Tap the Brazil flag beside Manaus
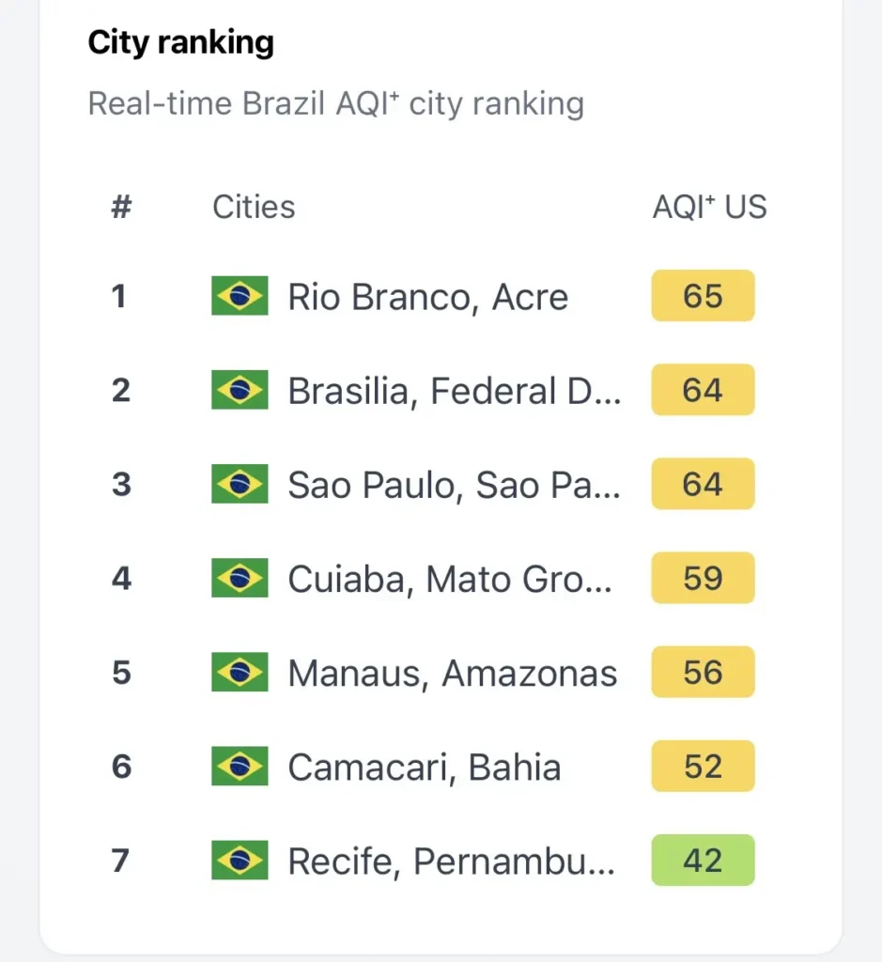Viewport: 882px width, 962px height. tap(240, 673)
